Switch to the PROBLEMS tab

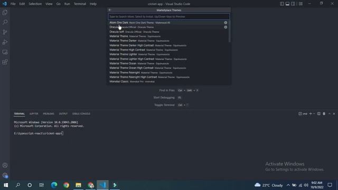pos(49,114)
